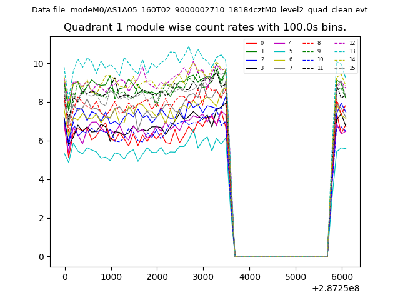Click the y-axis tick label 10
Viewport: 400px width, 300px height.
39,64
